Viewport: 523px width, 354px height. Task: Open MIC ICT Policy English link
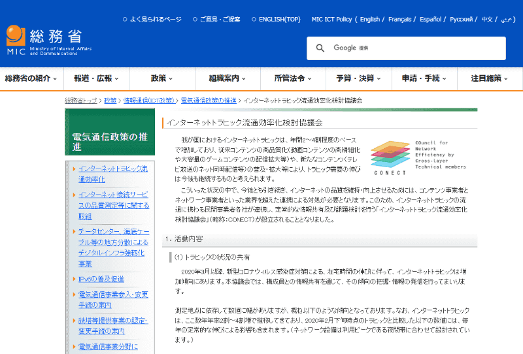tap(369, 20)
